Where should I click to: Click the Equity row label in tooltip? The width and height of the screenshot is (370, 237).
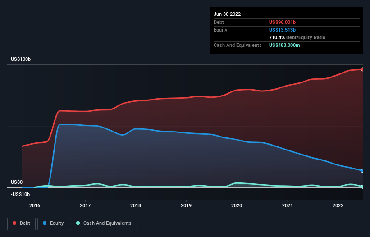pos(220,30)
